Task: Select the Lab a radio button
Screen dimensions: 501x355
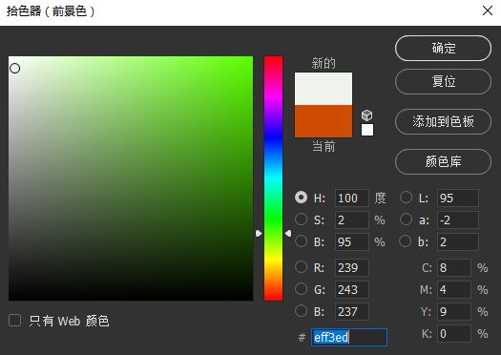Action: [406, 219]
